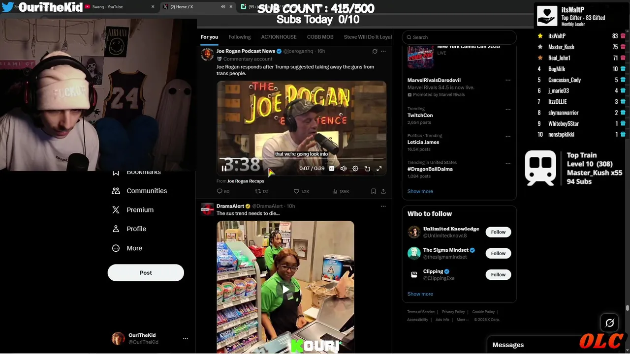Switch to the Steve Will Do It Loyal tab
Screen dimensions: 630x354
click(x=368, y=37)
